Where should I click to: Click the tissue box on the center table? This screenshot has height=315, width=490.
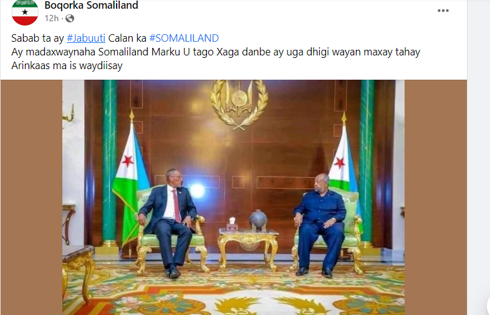pyautogui.click(x=232, y=223)
